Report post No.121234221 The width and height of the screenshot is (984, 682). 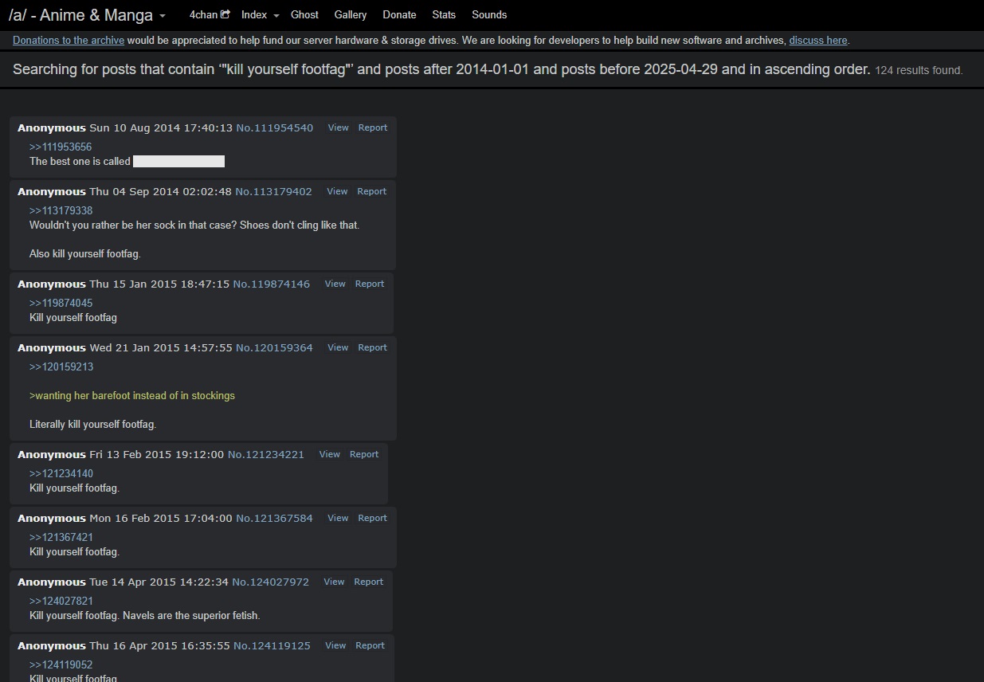[364, 454]
